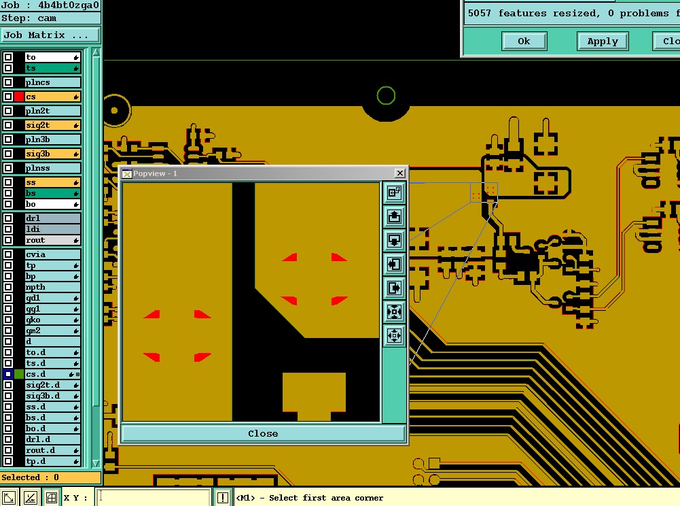The height and width of the screenshot is (506, 680).
Task: Select the drl.d layer name
Action: pyautogui.click(x=53, y=439)
